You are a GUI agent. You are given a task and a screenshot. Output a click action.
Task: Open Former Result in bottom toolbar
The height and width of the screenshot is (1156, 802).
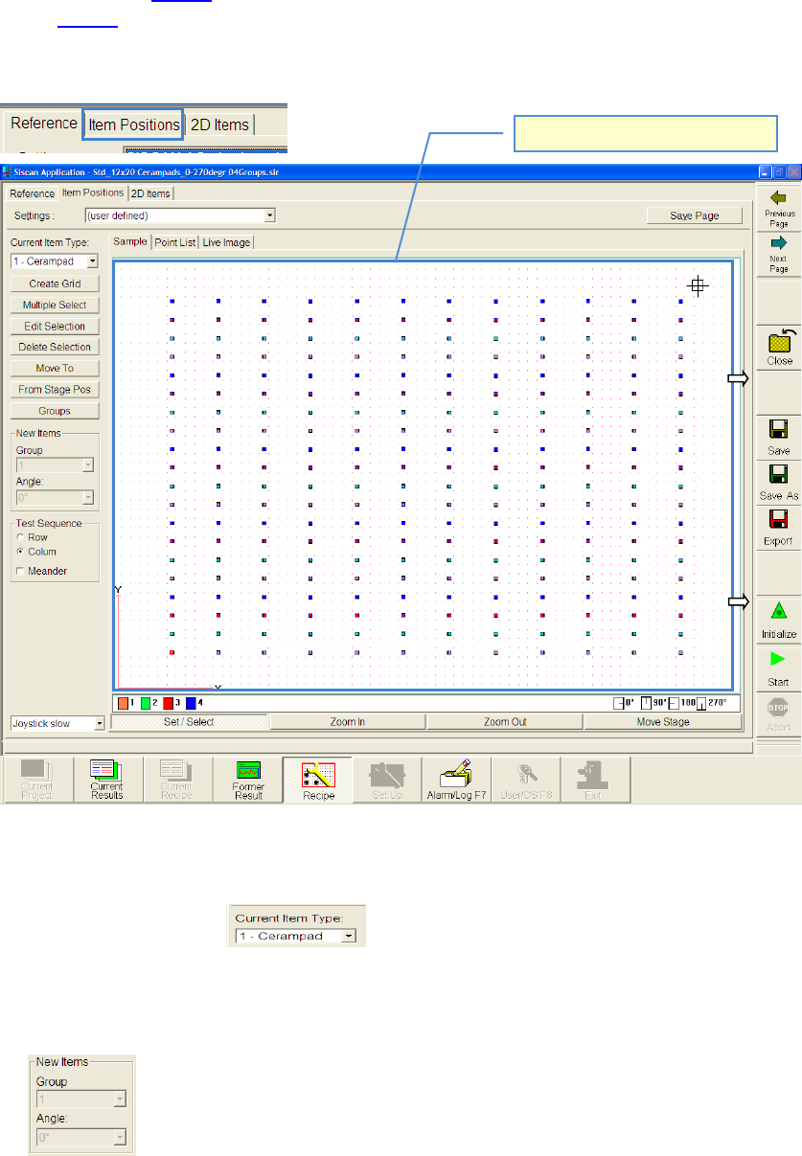(248, 780)
